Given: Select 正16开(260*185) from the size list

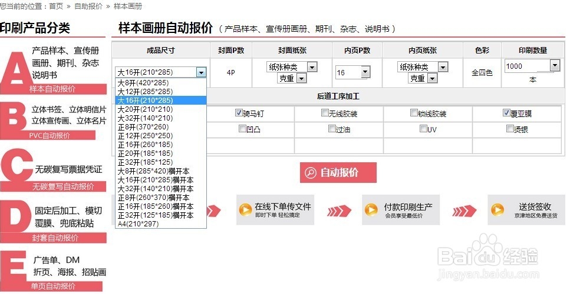Looking at the screenshot, I should (x=161, y=144).
